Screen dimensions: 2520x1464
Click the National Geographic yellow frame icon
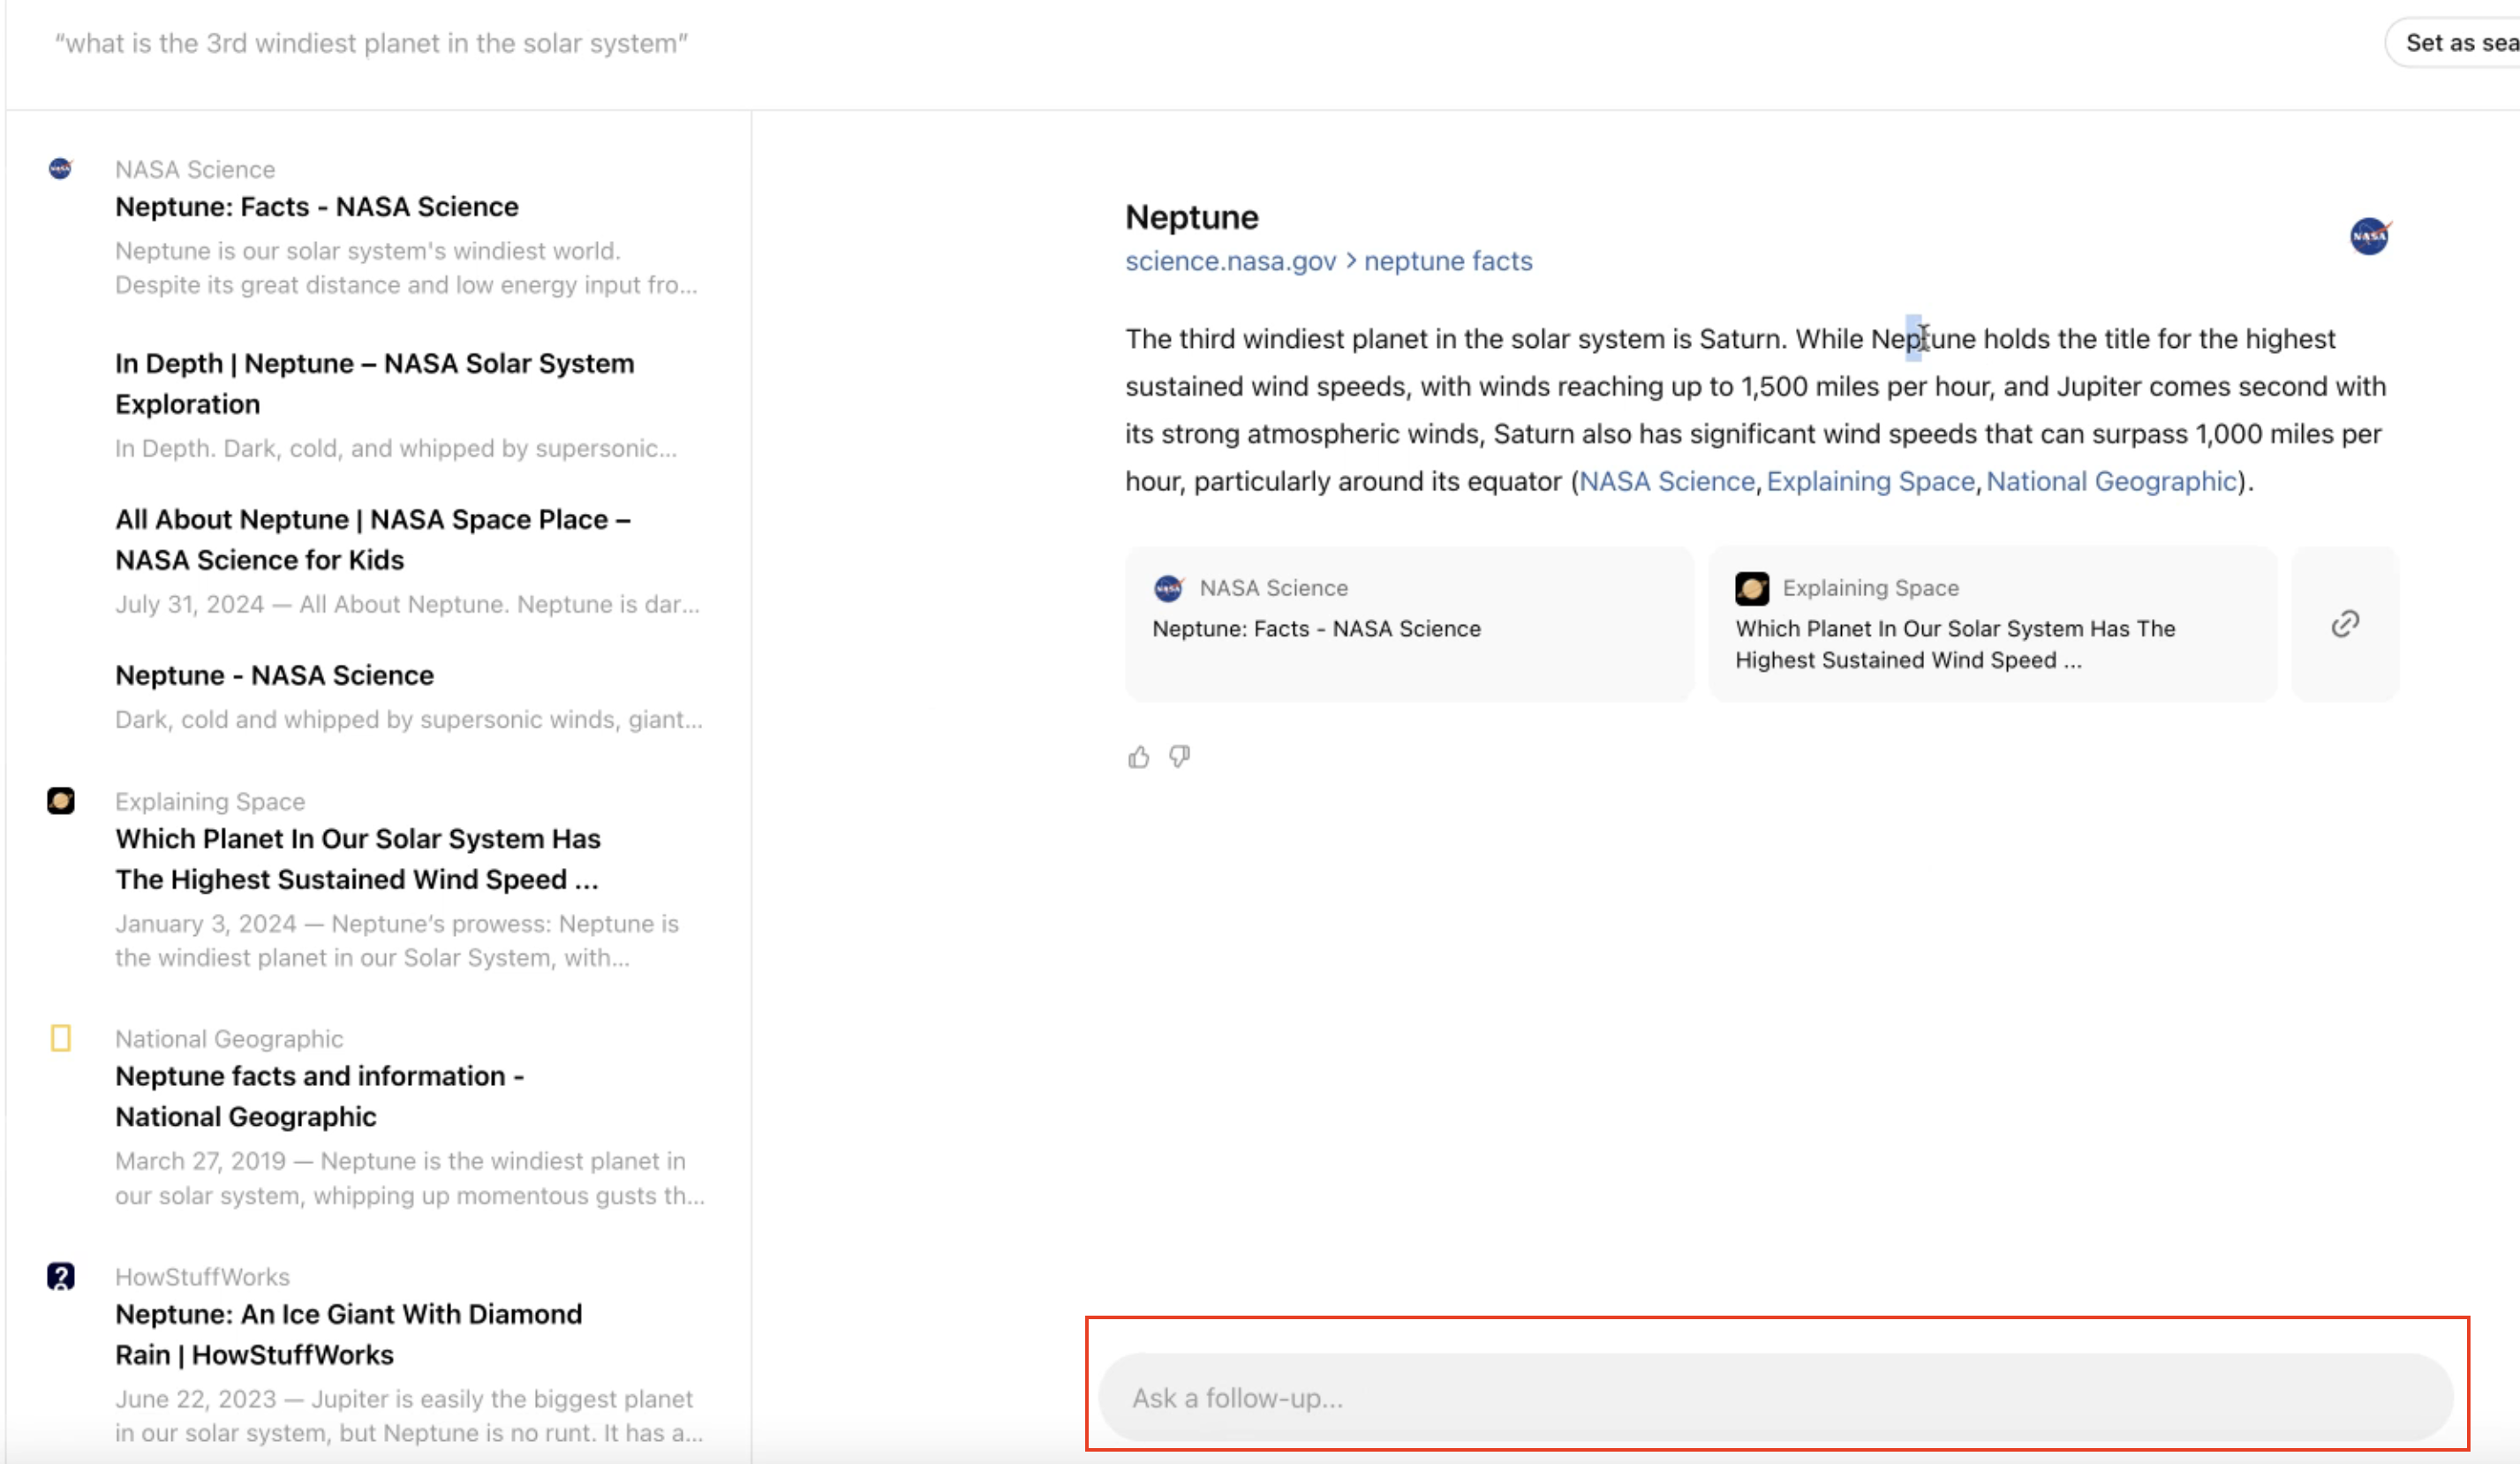point(61,1038)
